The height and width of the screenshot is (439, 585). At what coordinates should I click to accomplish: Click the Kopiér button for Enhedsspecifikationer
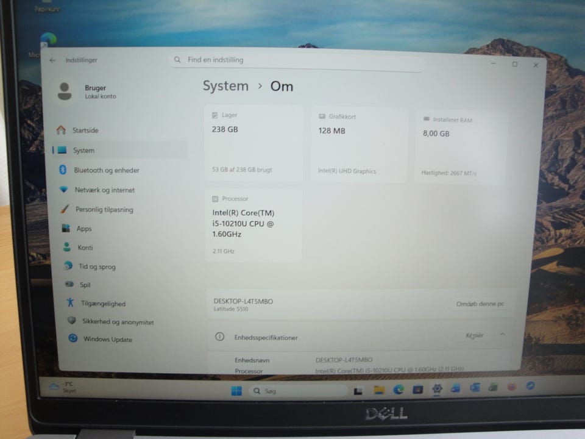click(475, 335)
